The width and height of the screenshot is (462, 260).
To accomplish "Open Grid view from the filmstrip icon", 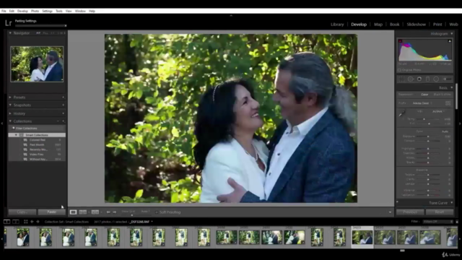I will pos(26,222).
